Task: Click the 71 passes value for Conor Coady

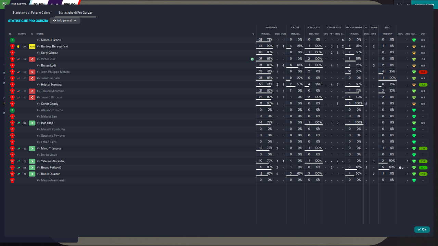Action: coord(261,104)
